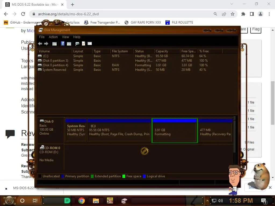Image resolution: width=275 pixels, height=206 pixels.
Task: Toggle the Show/Hide Console Tree toolbar icon
Action: point(55,44)
